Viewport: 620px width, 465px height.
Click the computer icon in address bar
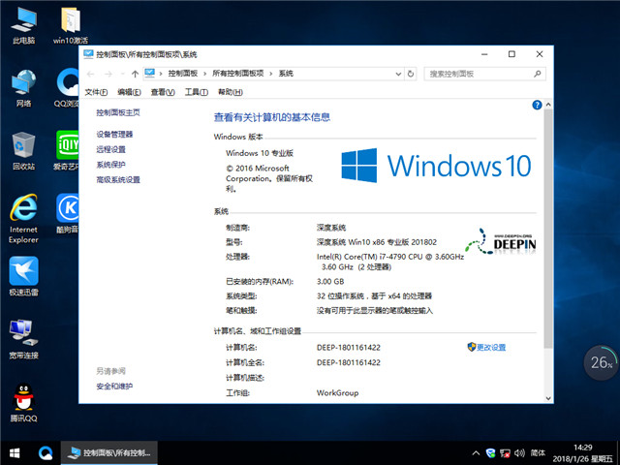pos(149,74)
